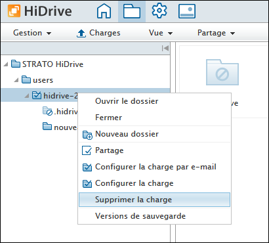Viewport: 269px width, 243px height.
Task: Click the STRATO HiDrive folder icon
Action: (16, 64)
